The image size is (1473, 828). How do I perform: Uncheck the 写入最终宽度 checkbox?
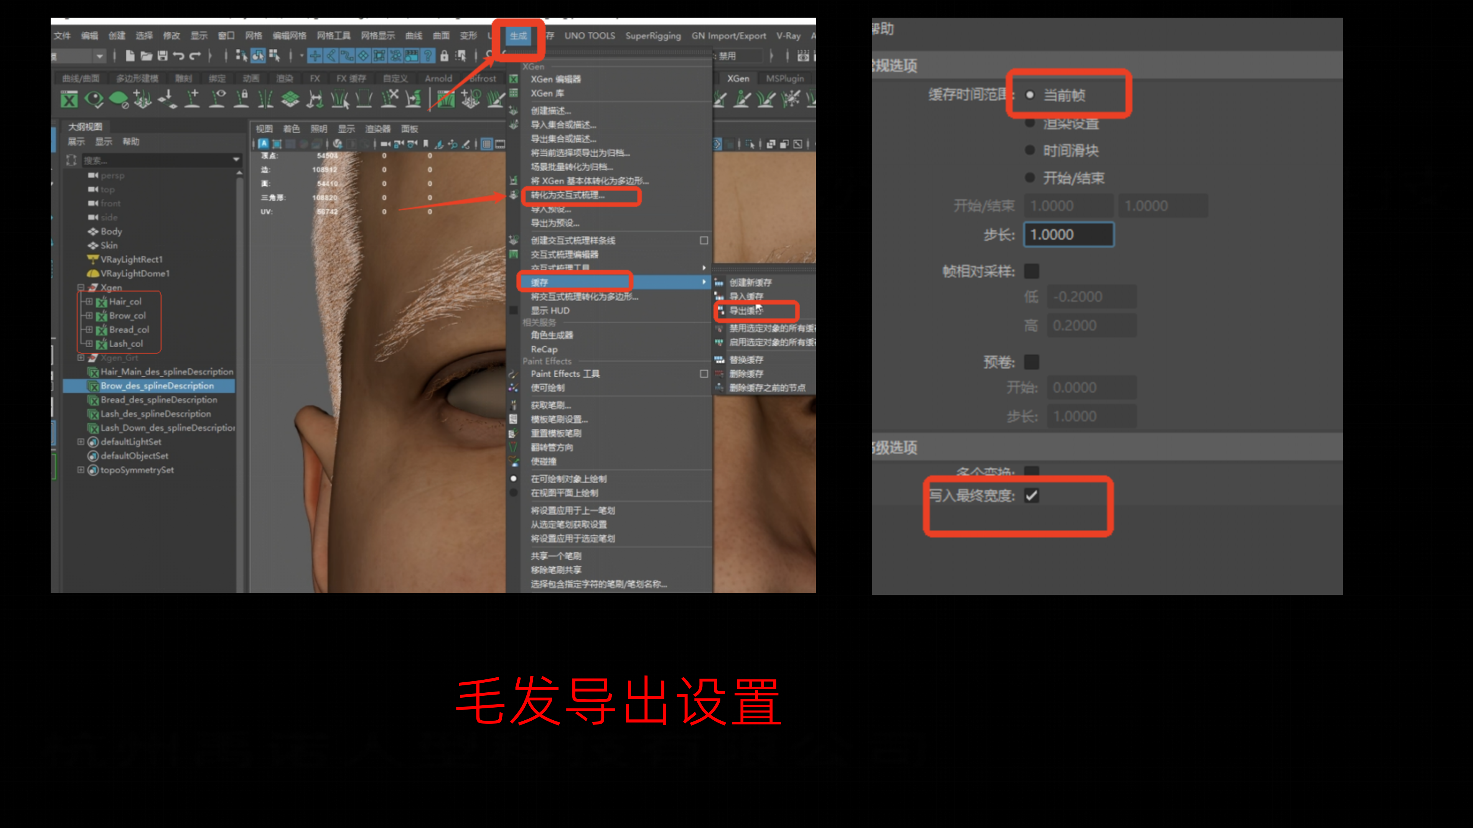(x=1031, y=495)
